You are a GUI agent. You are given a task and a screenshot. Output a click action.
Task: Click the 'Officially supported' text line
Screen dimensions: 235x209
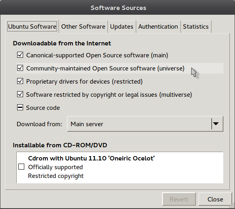coord(55,167)
